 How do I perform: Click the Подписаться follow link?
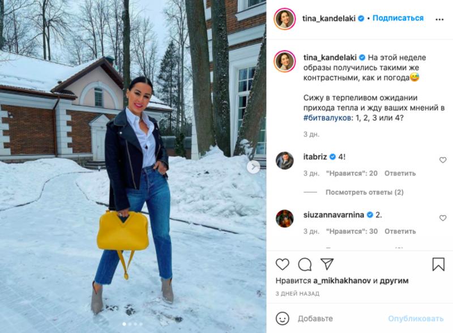(398, 18)
